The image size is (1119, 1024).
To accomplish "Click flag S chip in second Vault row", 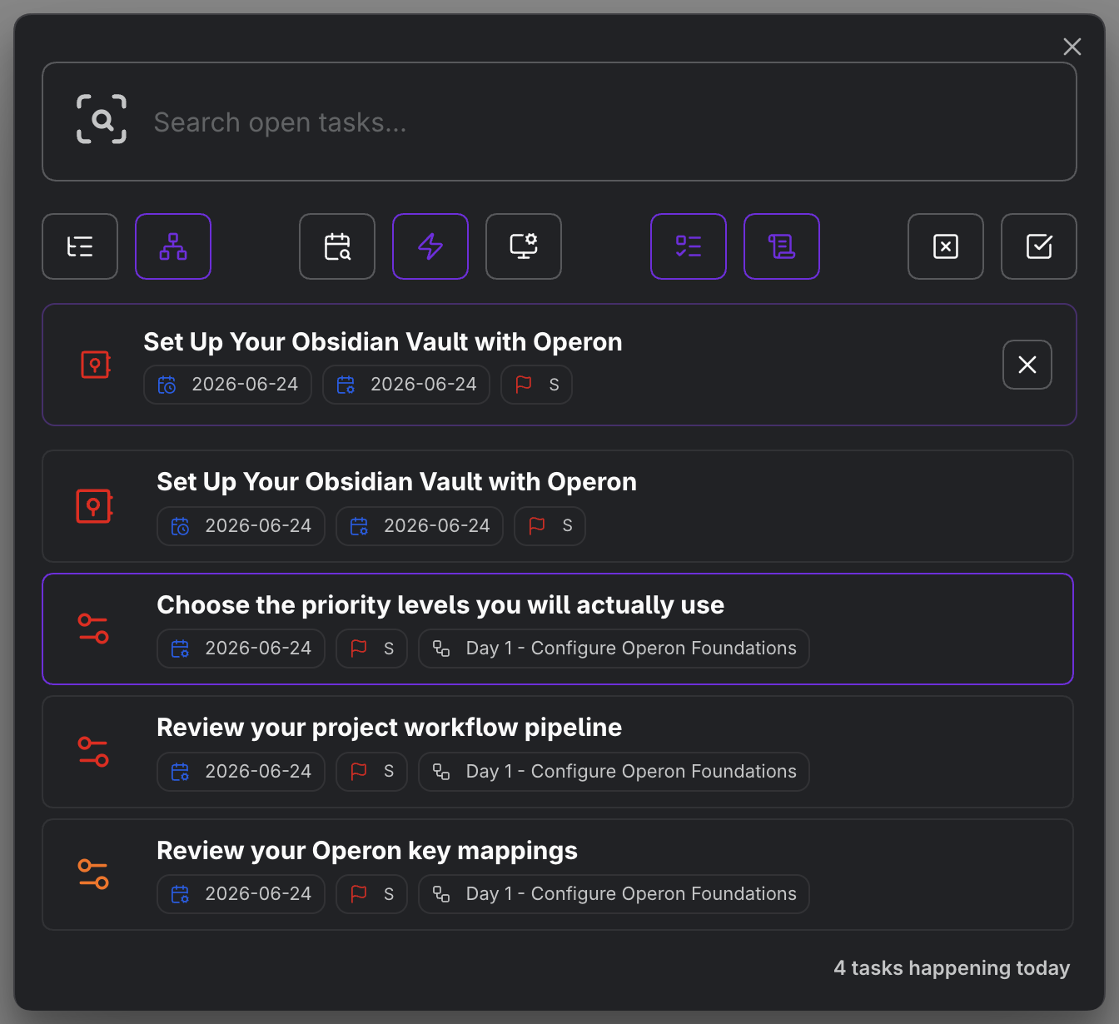I will click(x=550, y=526).
